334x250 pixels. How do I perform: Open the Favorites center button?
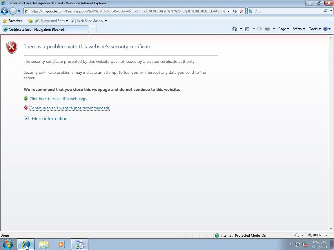[12, 21]
